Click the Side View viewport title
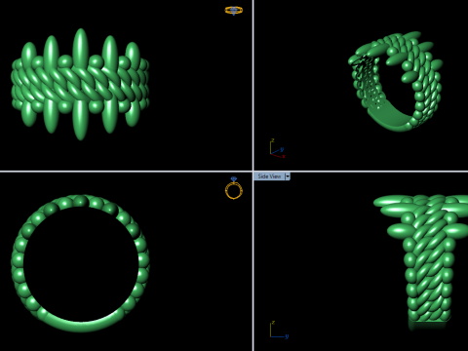Viewport: 468px width, 351px height. (x=269, y=176)
